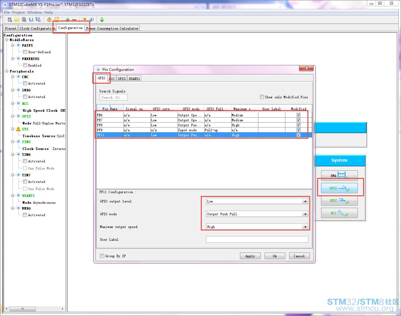Image resolution: width=401 pixels, height=316 pixels.
Task: Sort by Pin Name column header
Action: (x=110, y=109)
